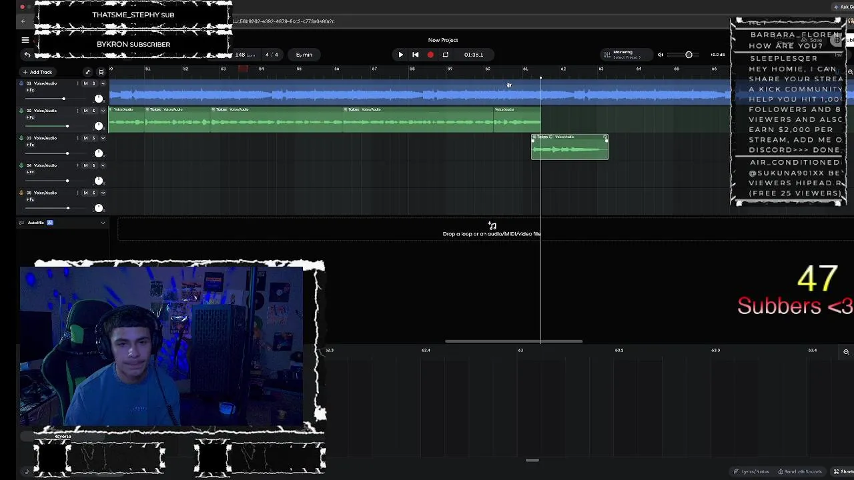Undo with the undo arrow icon
This screenshot has width=854, height=480.
27,55
